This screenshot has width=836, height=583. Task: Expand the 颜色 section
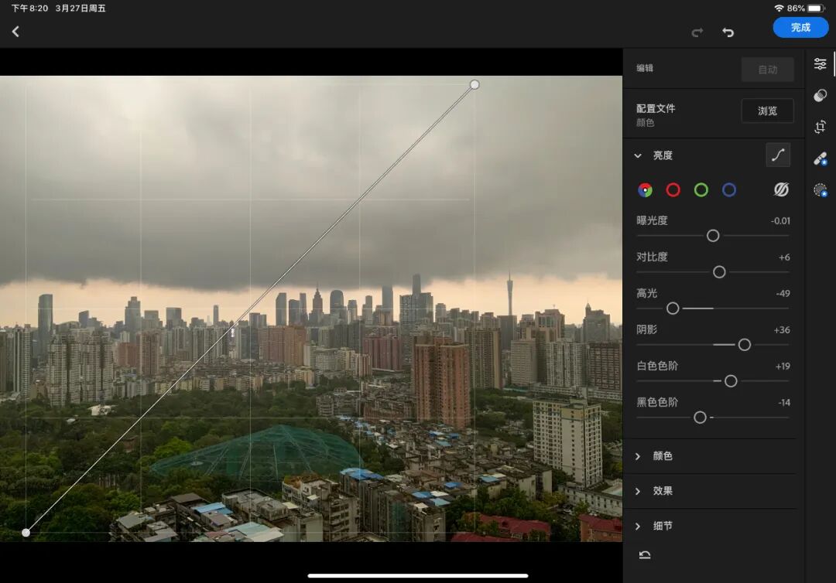638,456
